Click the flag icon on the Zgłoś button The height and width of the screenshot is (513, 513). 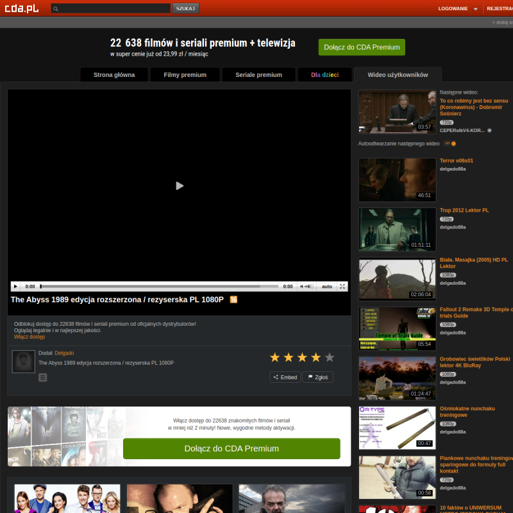(x=310, y=377)
